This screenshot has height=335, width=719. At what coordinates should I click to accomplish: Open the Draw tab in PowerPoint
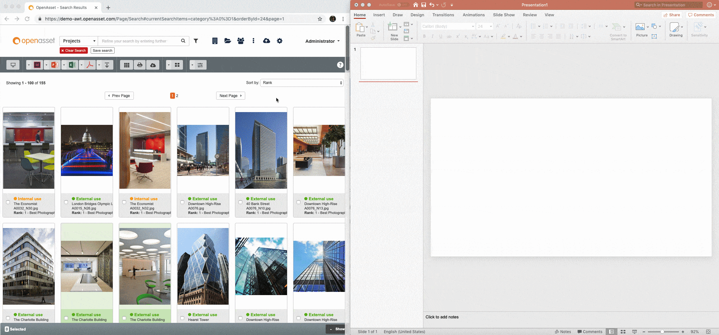click(x=397, y=15)
